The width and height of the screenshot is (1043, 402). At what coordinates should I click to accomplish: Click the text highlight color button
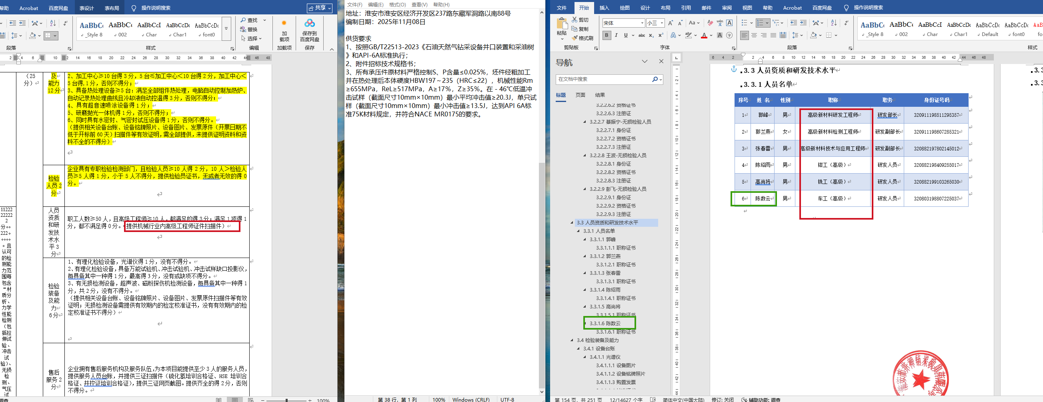(x=688, y=36)
